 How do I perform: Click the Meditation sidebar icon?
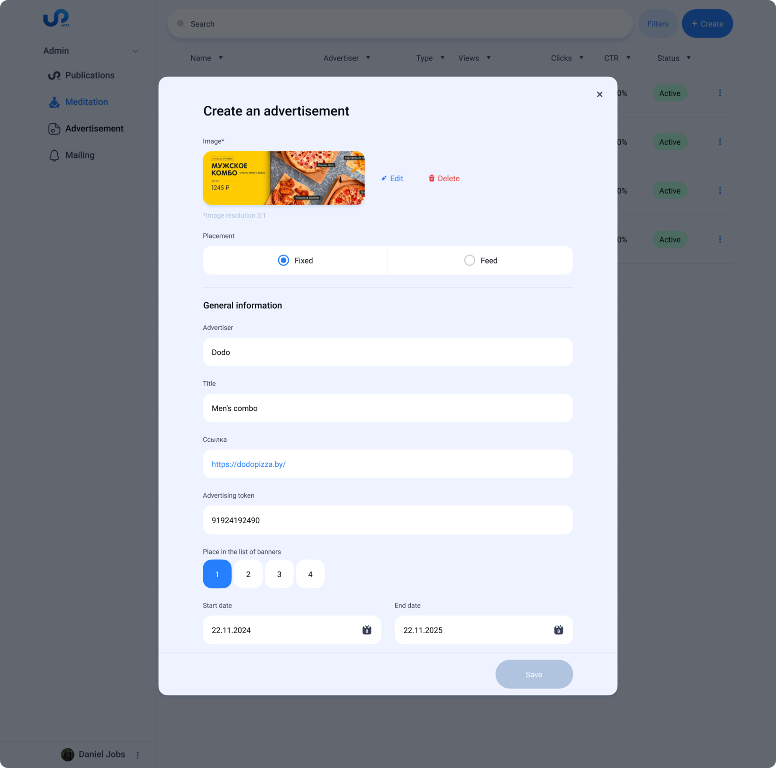pyautogui.click(x=54, y=102)
